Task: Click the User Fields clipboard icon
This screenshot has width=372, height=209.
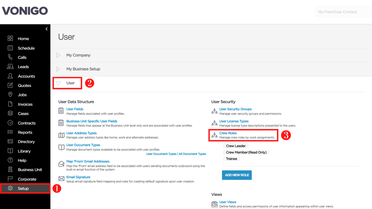Action: [61, 111]
